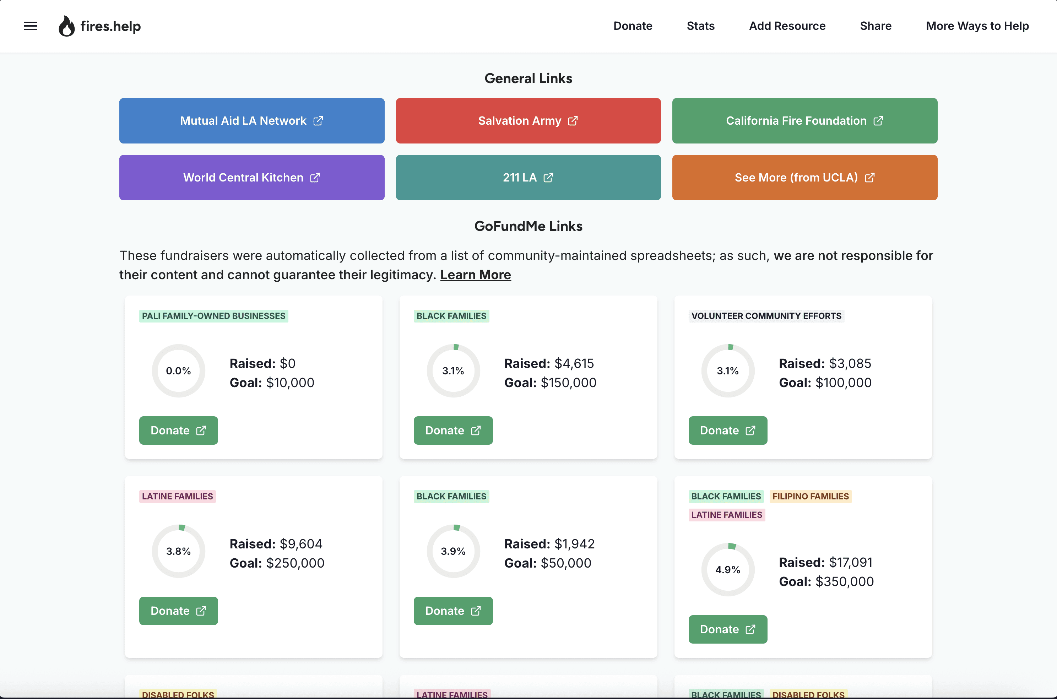Screen dimensions: 1057x699
Task: Open Add Resource in top navigation
Action: [x=787, y=26]
